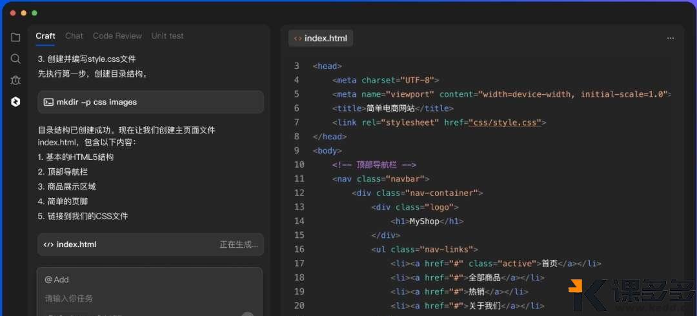Click the '创建并编写style.css文件' step text
The image size is (697, 316).
click(86, 59)
